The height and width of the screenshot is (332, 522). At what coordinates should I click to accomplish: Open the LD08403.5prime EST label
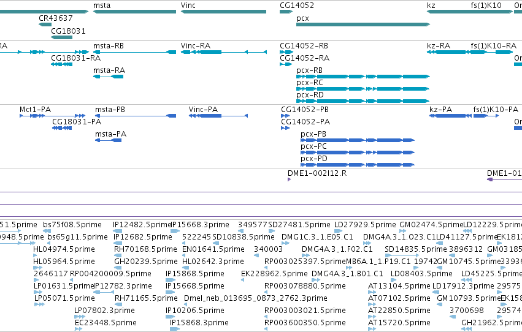pos(421,274)
